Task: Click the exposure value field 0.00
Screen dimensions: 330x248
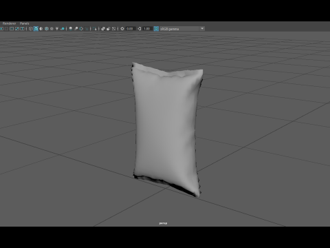Action: click(x=130, y=29)
